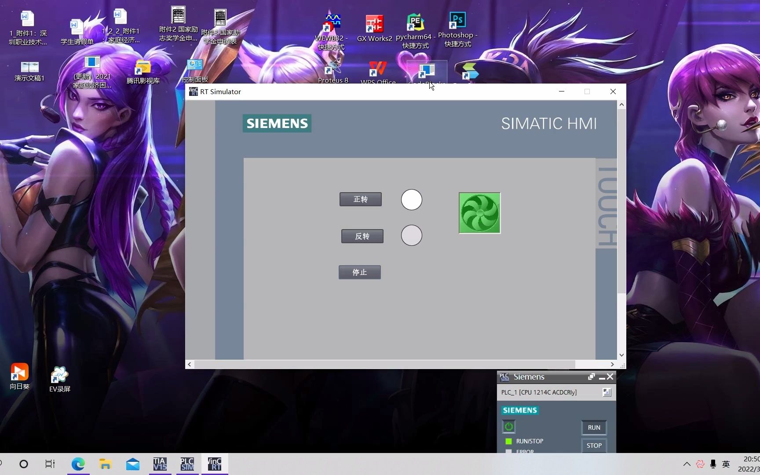Open the PLC SIM taskbar icon

pyautogui.click(x=187, y=464)
